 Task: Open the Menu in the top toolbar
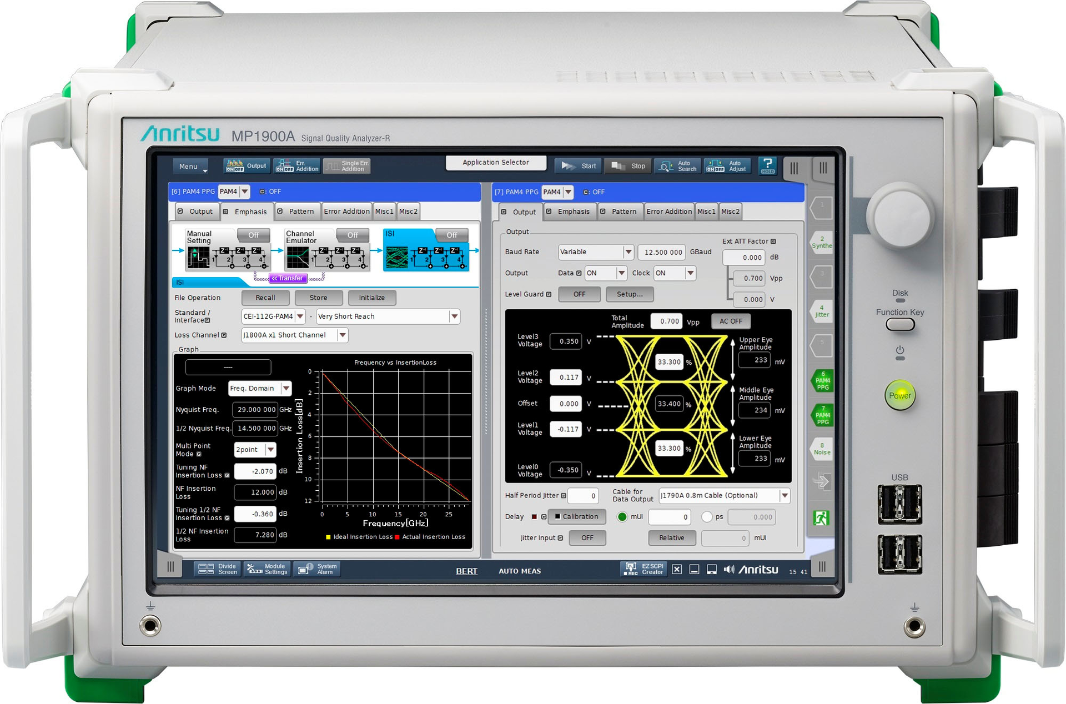pos(190,166)
